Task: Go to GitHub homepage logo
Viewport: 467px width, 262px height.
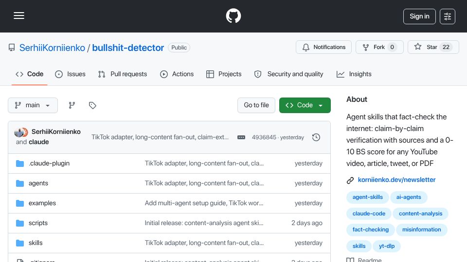Action: (233, 16)
